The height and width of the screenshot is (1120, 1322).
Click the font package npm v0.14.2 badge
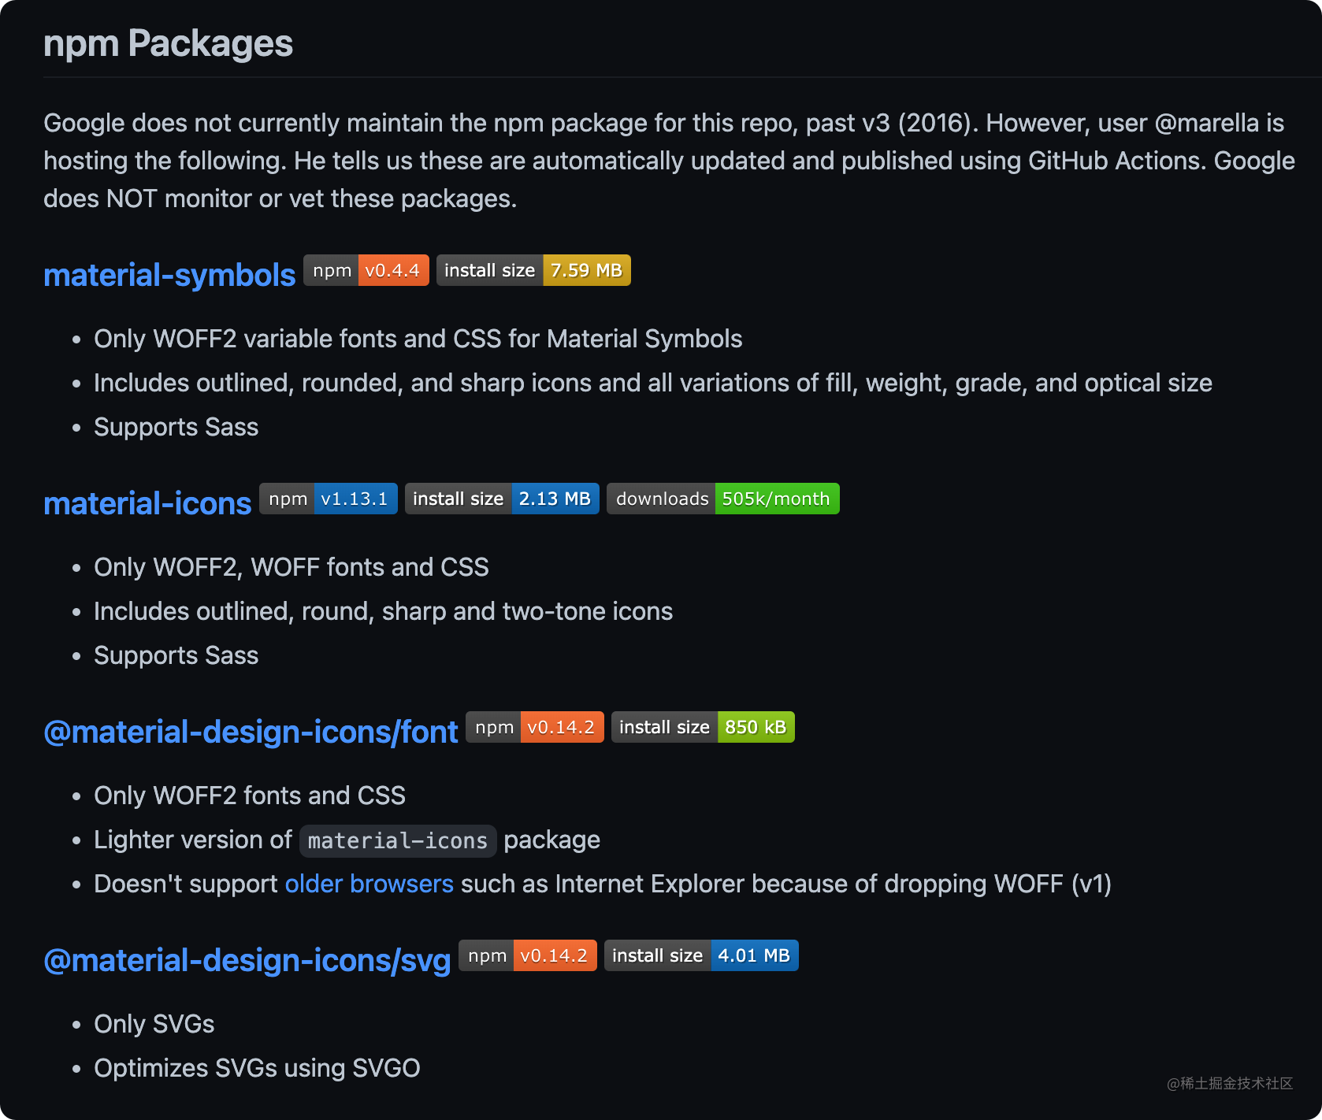click(x=535, y=727)
